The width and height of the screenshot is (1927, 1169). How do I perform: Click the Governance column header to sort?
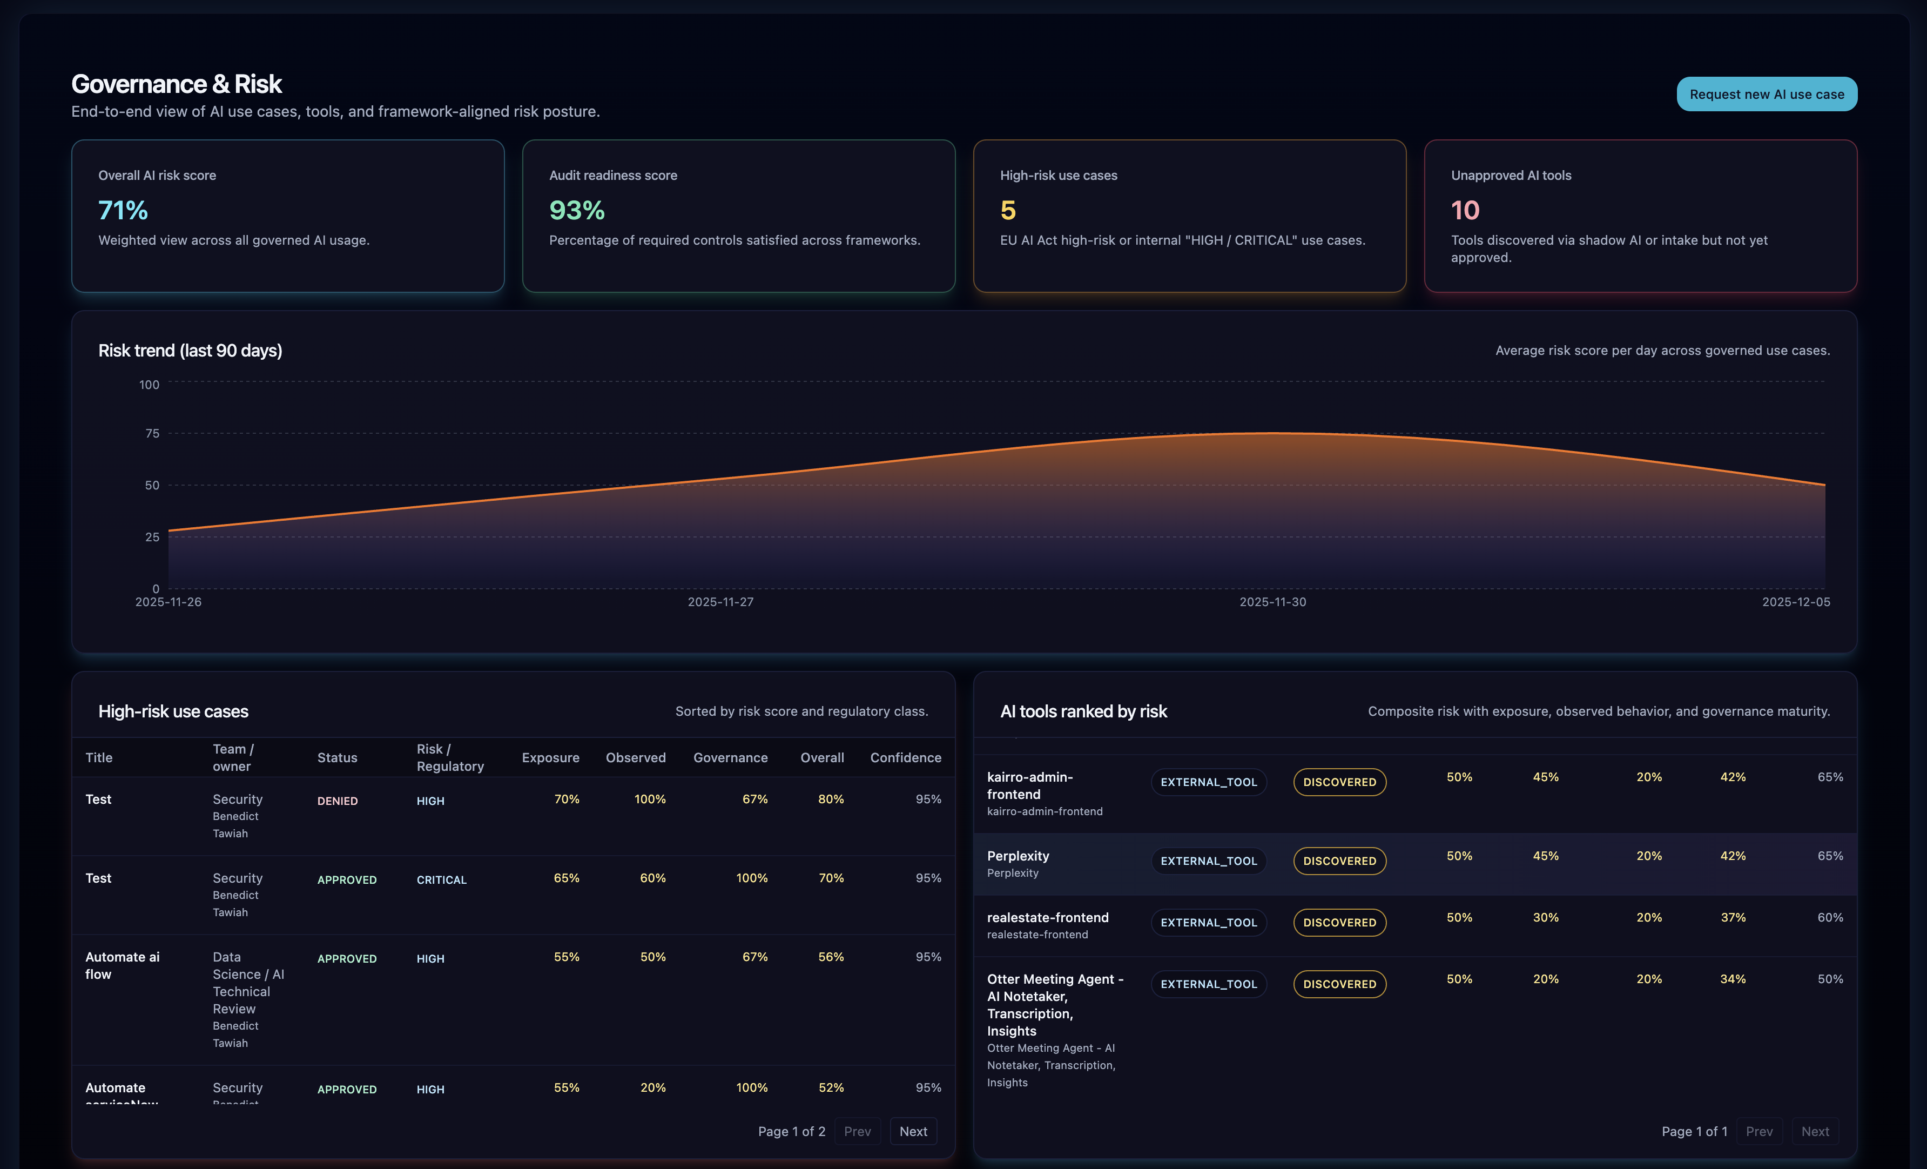(x=730, y=757)
